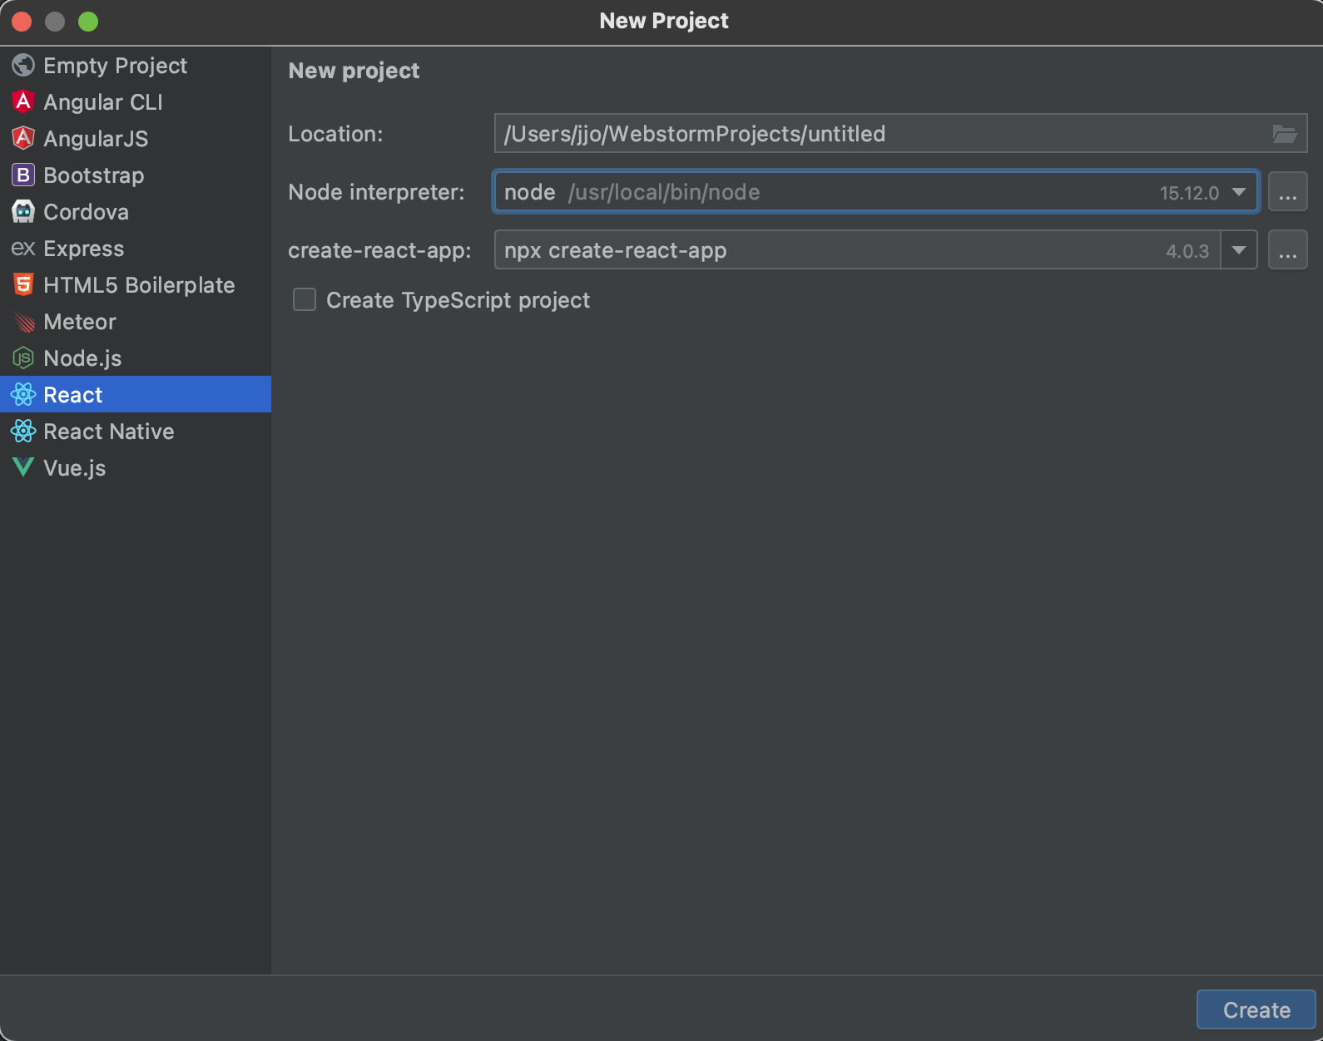Select React Native project type

108,432
